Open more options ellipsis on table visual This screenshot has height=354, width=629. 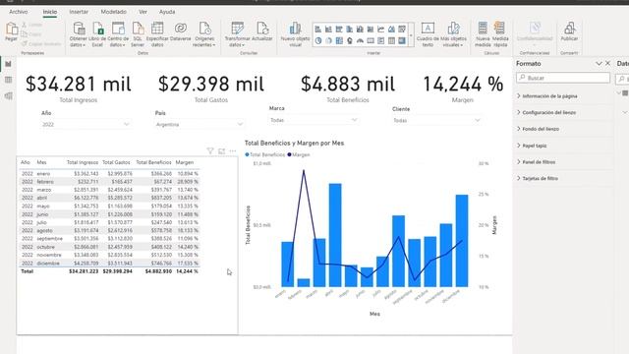coord(233,150)
